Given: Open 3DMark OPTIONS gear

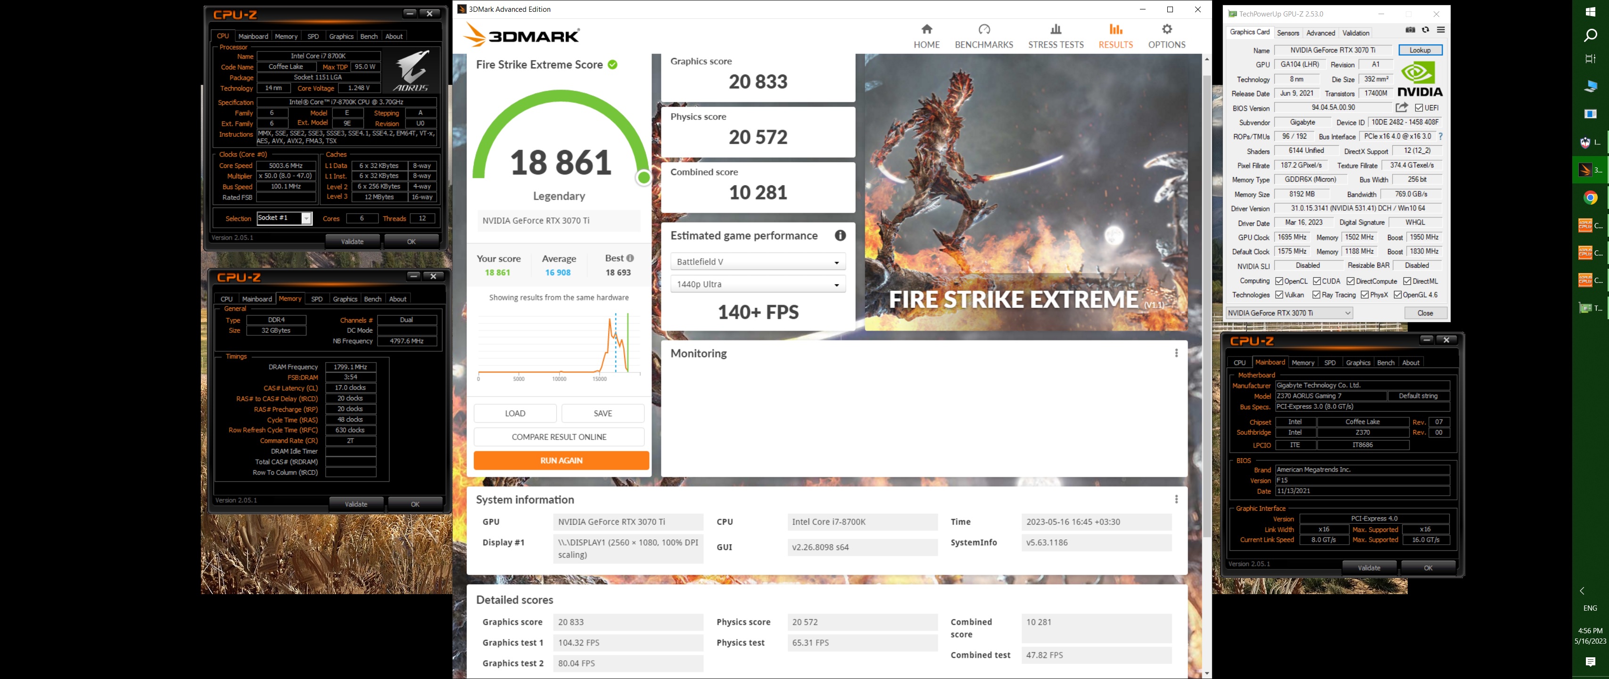Looking at the screenshot, I should [x=1167, y=36].
